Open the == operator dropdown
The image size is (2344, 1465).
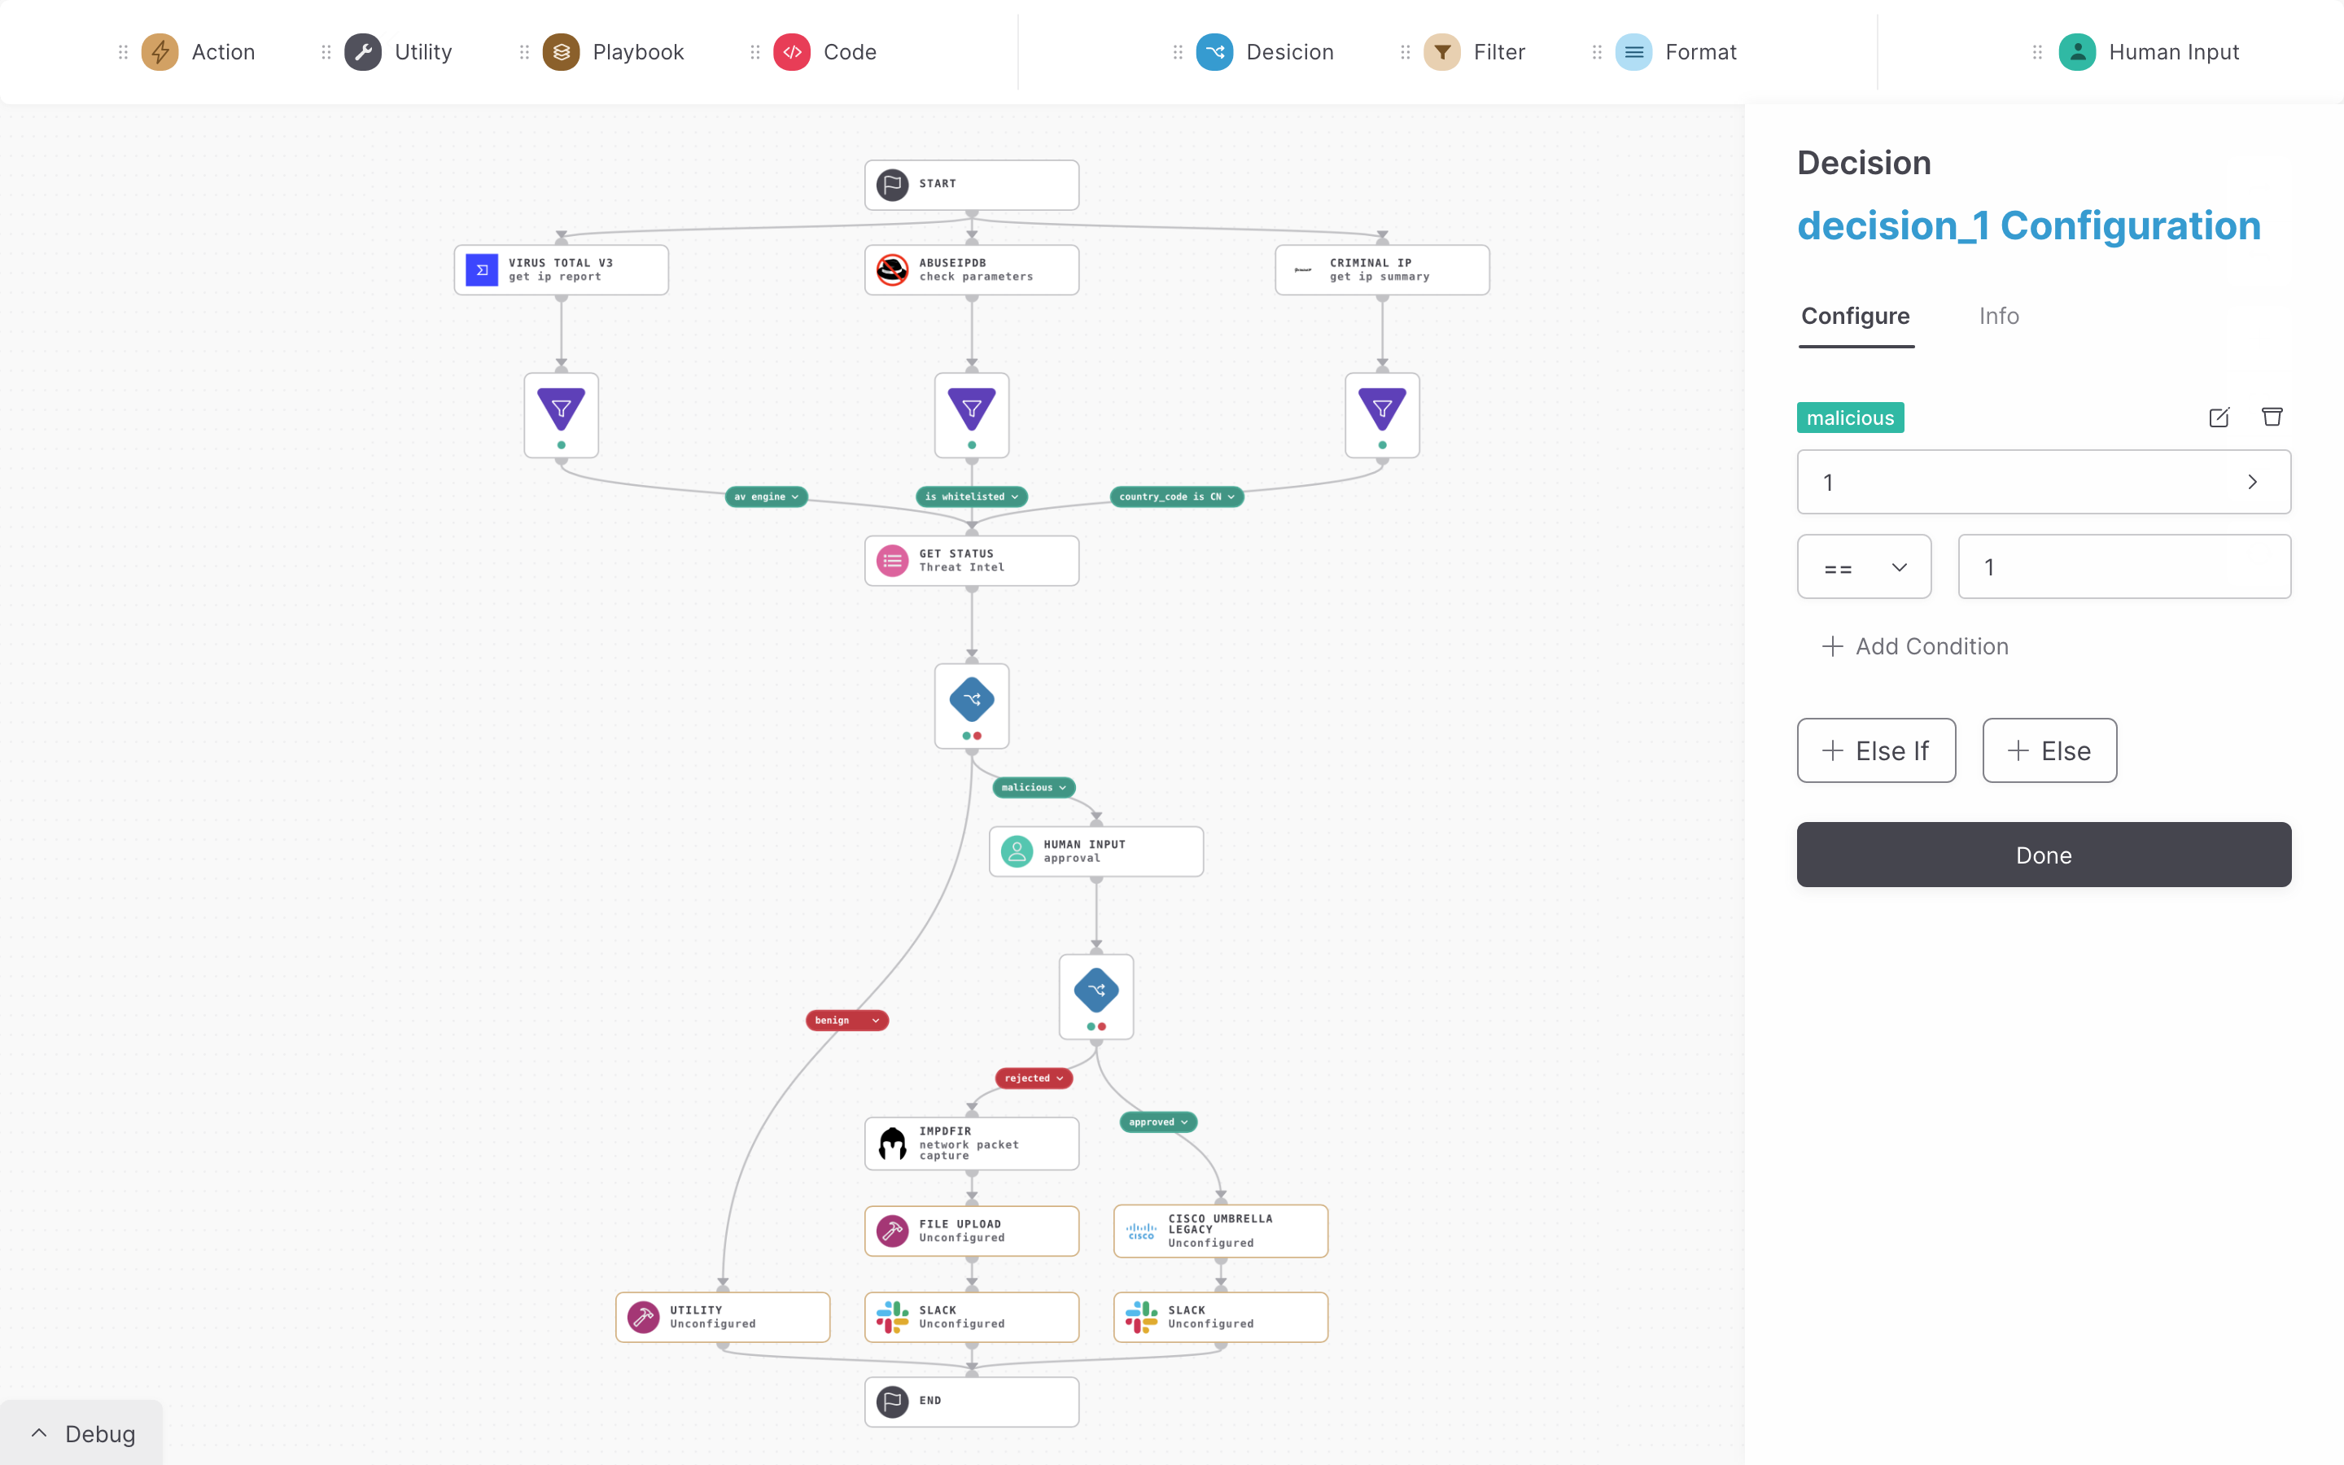point(1864,568)
